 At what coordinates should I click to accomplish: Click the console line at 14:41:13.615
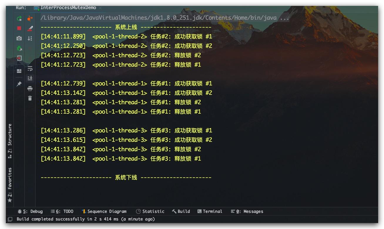tap(126, 140)
